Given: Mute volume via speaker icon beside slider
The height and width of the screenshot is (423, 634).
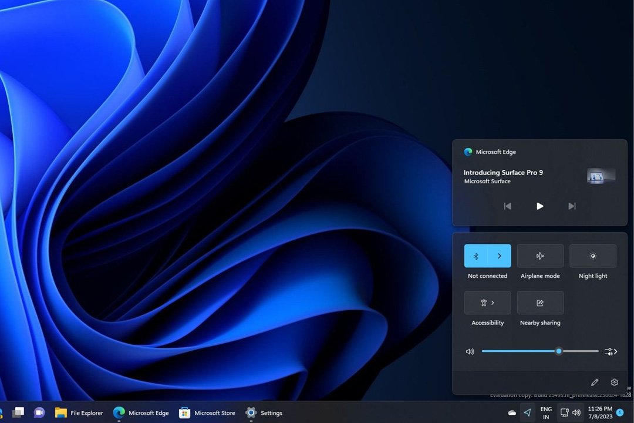Looking at the screenshot, I should 470,351.
